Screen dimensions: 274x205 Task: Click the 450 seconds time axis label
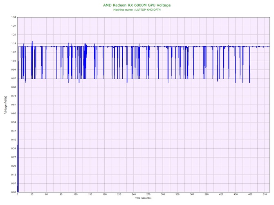tap(236, 194)
